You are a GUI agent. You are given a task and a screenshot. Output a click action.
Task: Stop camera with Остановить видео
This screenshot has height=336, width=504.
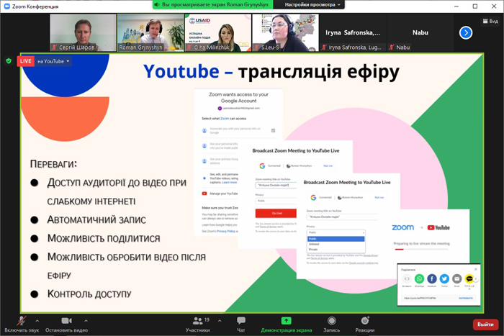pyautogui.click(x=66, y=324)
